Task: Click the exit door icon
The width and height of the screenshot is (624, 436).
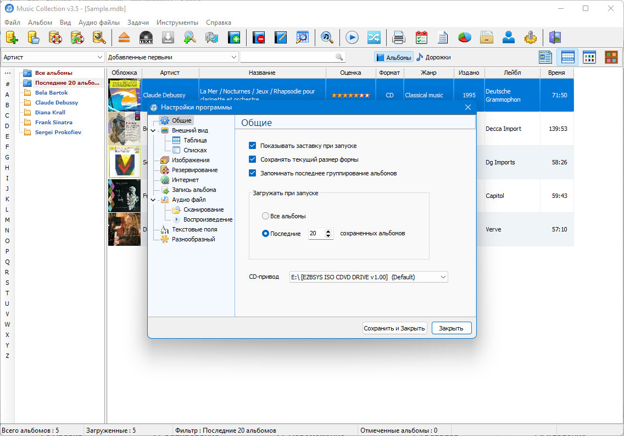Action: 555,37
